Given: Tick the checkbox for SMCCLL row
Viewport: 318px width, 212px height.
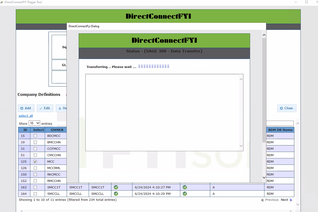Looking at the screenshot, I should tap(35, 193).
